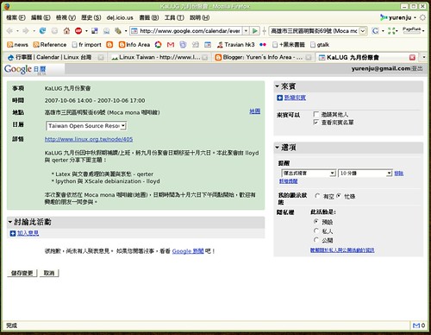Click the green Go arrow beside URL
Screen dimensions: 431x335
coord(255,30)
